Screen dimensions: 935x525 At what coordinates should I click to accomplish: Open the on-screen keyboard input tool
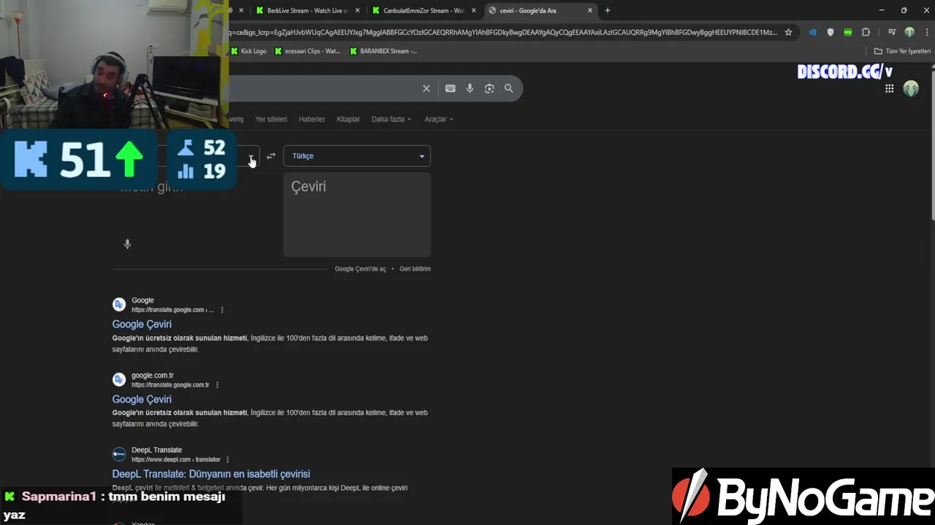pyautogui.click(x=450, y=88)
